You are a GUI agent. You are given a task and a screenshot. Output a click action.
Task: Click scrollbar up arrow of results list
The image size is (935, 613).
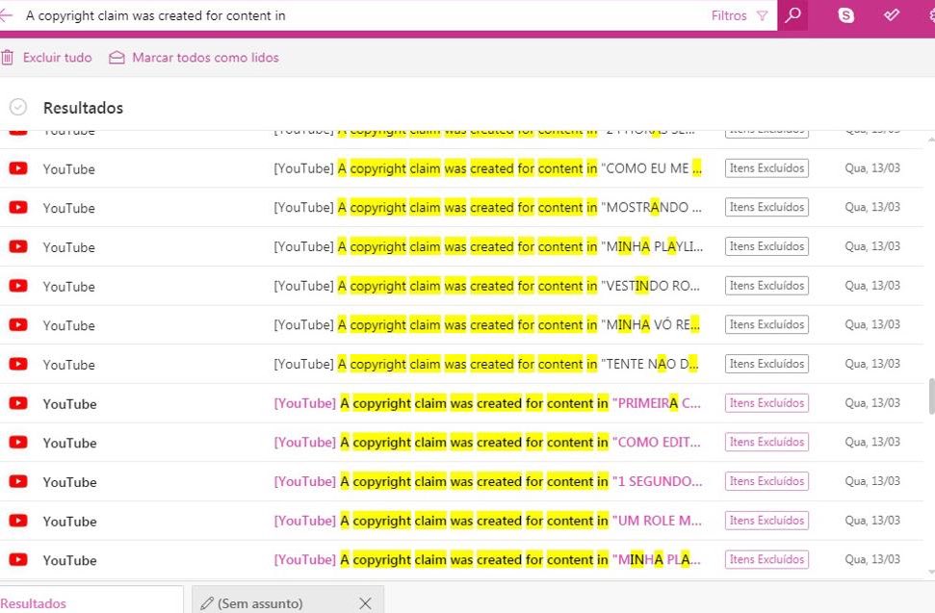click(931, 140)
